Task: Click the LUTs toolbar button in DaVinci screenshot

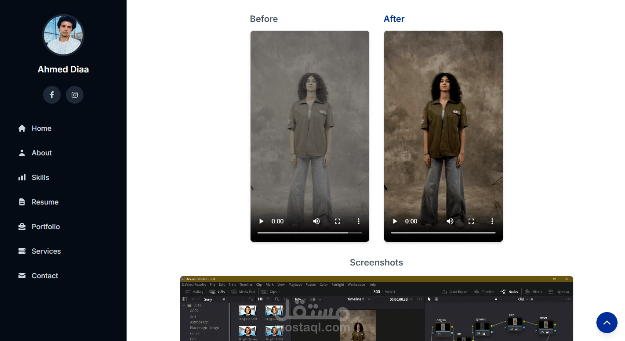Action: point(218,291)
